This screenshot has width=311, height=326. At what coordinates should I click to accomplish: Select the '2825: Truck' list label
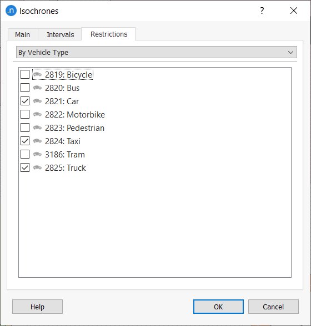click(x=65, y=168)
